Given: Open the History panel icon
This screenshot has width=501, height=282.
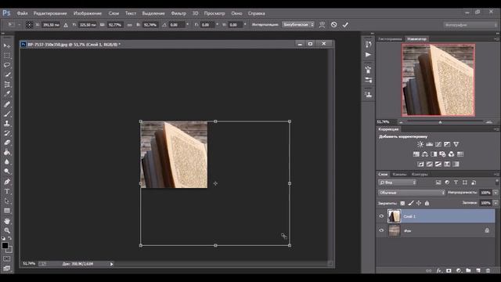Looking at the screenshot, I should [368, 44].
